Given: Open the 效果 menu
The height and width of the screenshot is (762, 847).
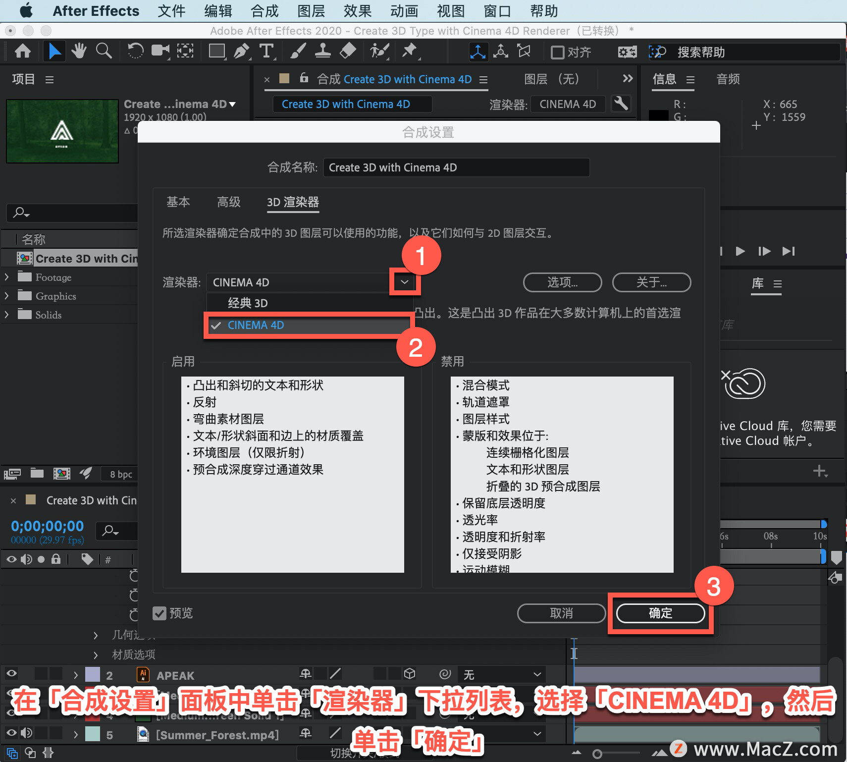Looking at the screenshot, I should (x=358, y=11).
